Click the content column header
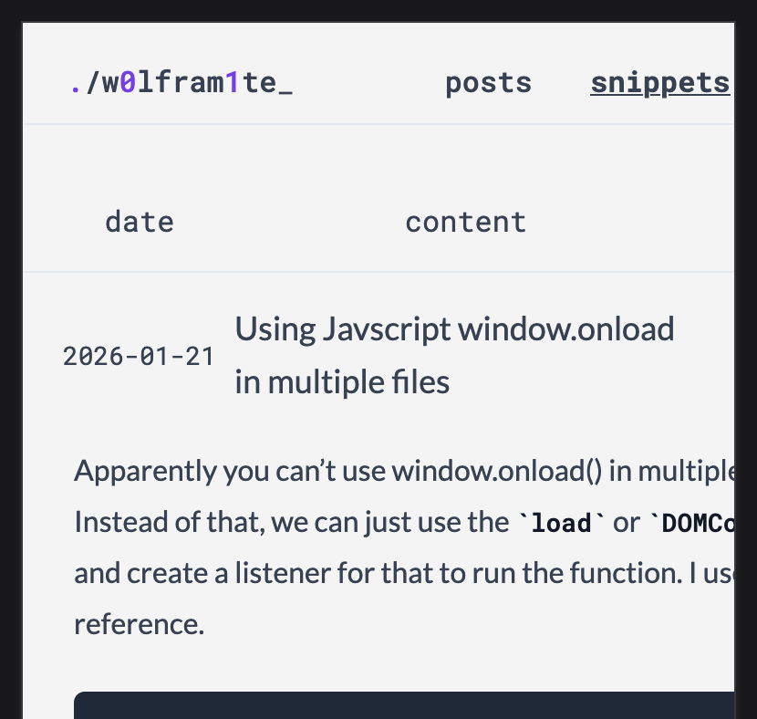 465,222
